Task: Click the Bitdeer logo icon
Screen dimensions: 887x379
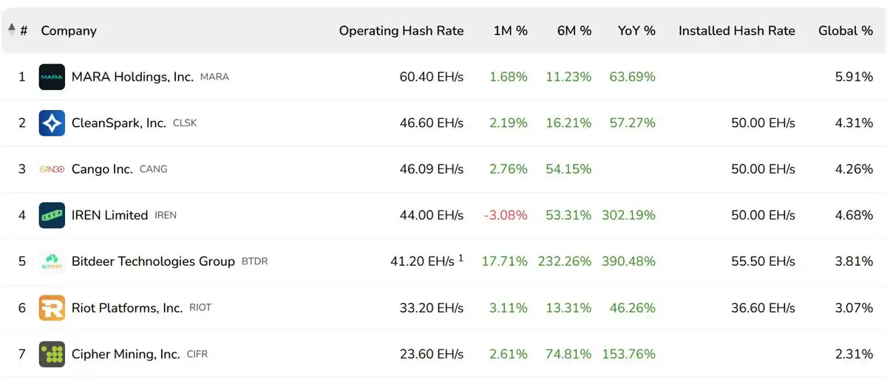Action: [52, 262]
